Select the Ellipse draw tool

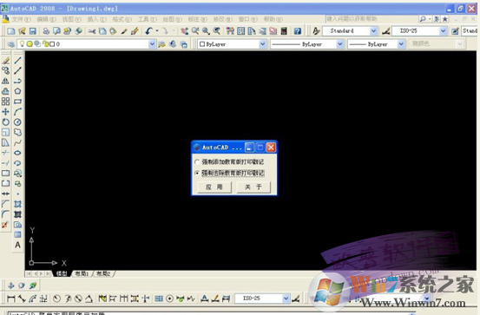pyautogui.click(x=17, y=153)
